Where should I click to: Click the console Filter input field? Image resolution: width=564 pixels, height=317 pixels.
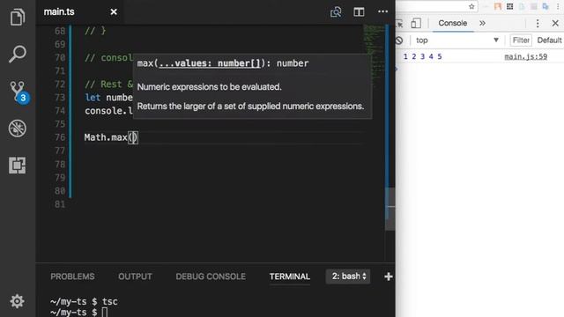pyautogui.click(x=521, y=41)
